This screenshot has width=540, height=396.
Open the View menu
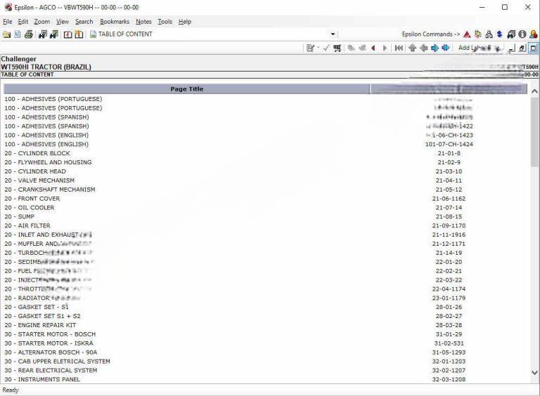(x=63, y=22)
